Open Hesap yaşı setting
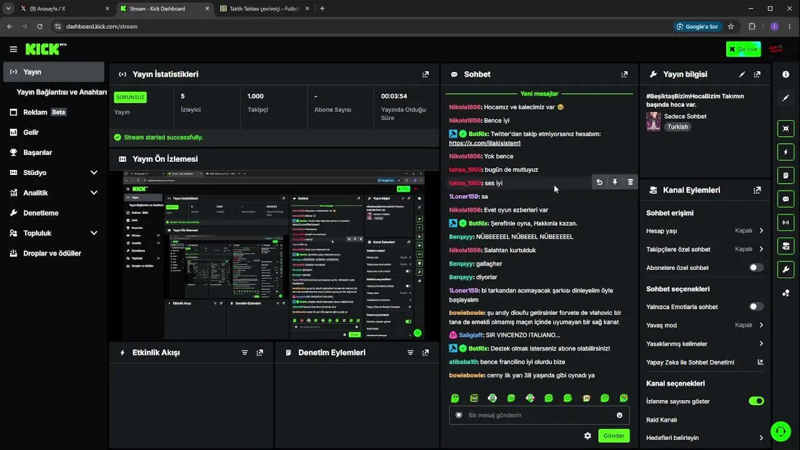800x450 pixels. click(x=705, y=231)
